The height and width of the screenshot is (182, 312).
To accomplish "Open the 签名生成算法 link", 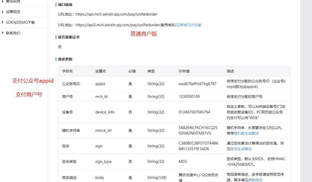I will [241, 149].
